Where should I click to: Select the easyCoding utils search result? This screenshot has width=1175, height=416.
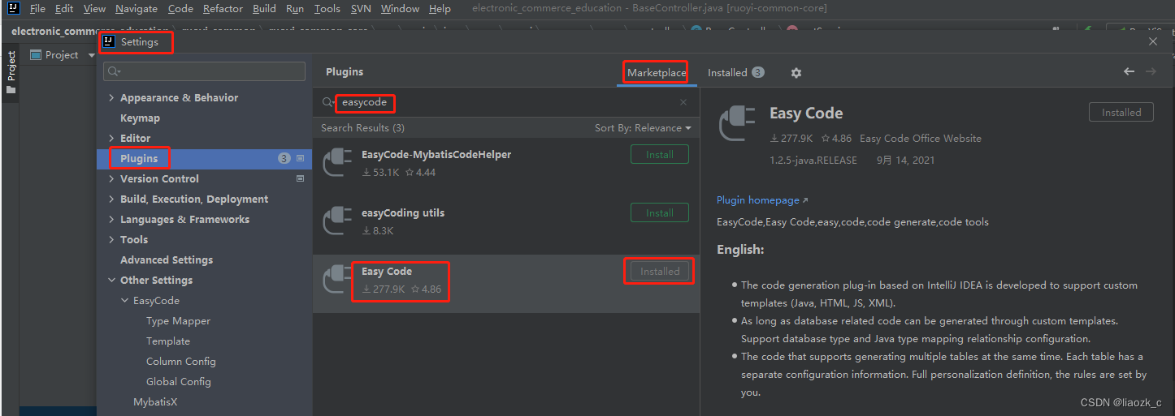coord(506,225)
